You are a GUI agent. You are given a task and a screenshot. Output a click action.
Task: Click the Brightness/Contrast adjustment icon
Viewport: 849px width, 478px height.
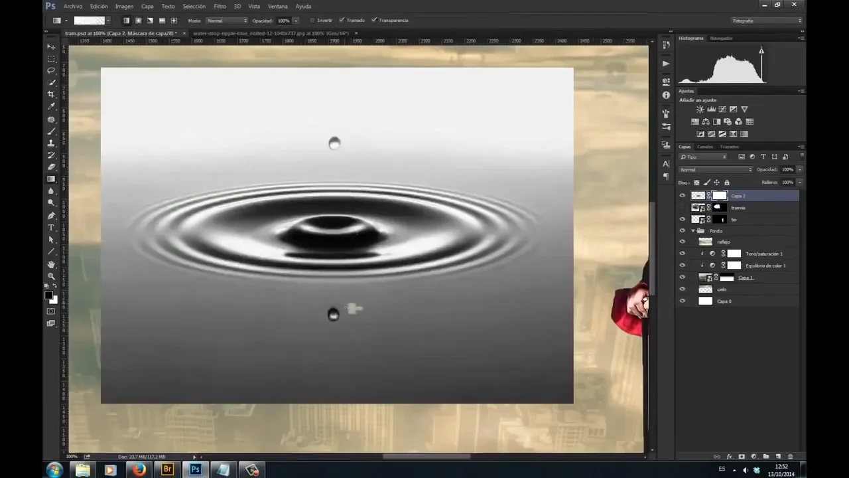point(700,110)
